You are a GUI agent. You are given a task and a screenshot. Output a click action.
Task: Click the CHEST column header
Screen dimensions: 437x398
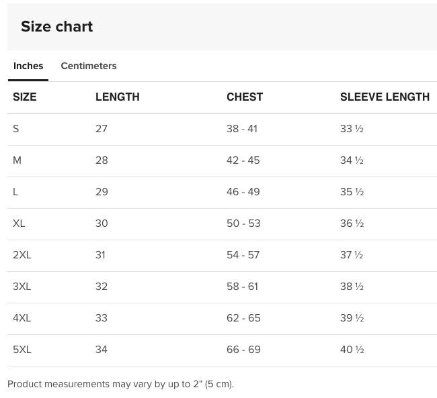coord(245,97)
